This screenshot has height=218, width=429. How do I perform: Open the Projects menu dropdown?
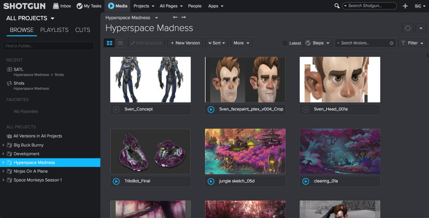pyautogui.click(x=144, y=6)
